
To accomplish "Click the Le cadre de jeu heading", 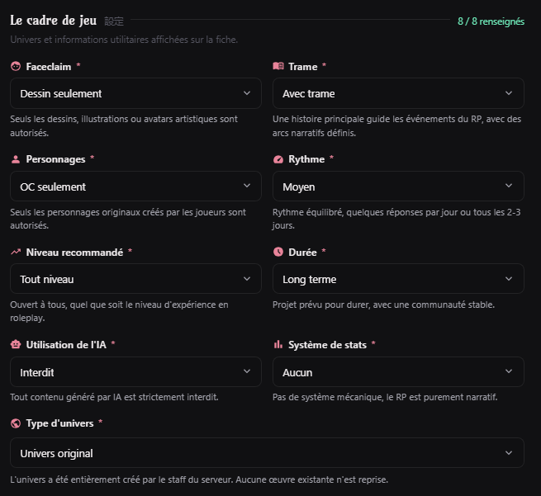I will pyautogui.click(x=53, y=21).
